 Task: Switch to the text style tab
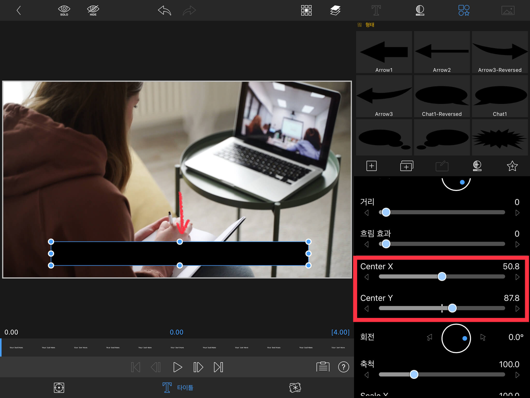376,10
